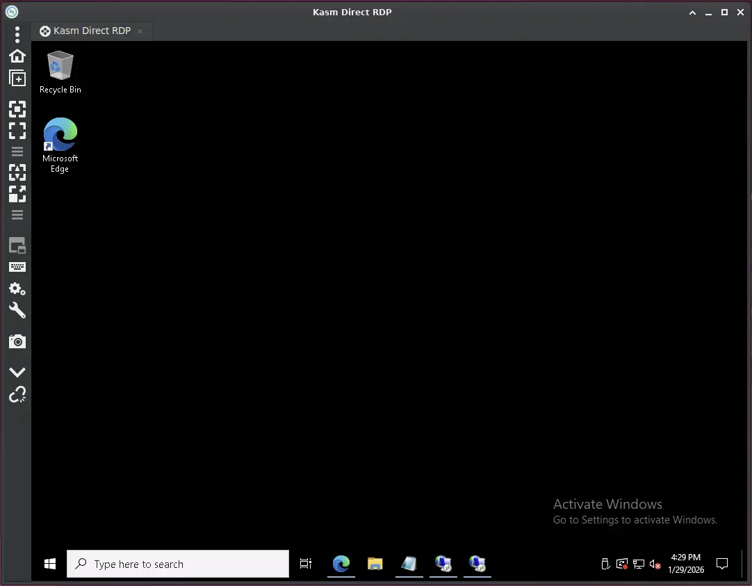The height and width of the screenshot is (586, 752).
Task: Click the tray icon with the red dot
Action: (x=622, y=564)
